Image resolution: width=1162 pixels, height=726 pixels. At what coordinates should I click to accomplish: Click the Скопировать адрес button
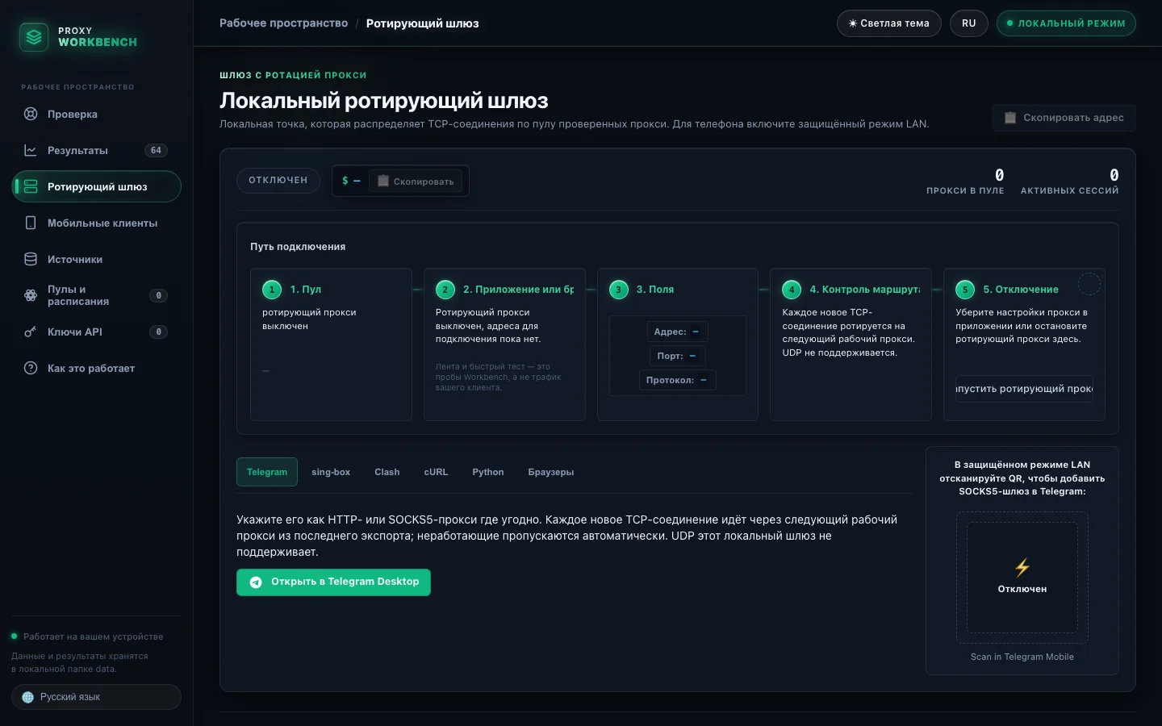1064,118
